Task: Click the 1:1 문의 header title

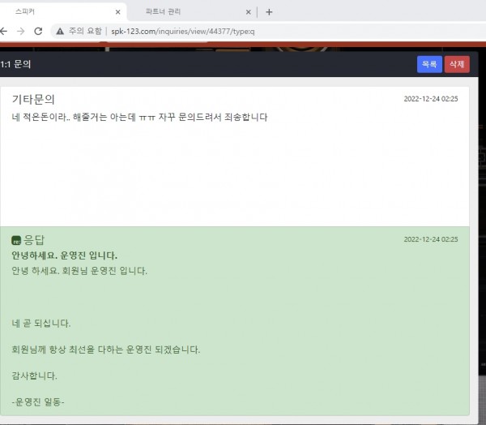Action: tap(16, 64)
